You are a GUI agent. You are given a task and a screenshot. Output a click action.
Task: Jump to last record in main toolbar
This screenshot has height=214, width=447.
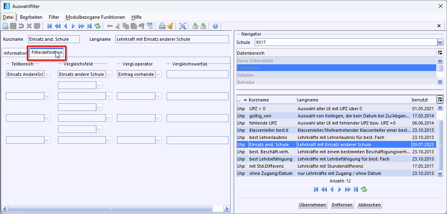click(89, 26)
